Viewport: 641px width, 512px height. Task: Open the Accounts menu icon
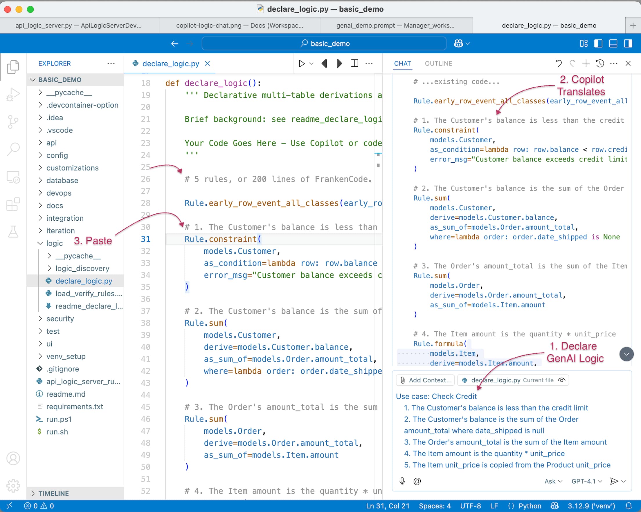[x=13, y=458]
